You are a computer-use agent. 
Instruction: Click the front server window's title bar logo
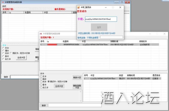(41, 34)
